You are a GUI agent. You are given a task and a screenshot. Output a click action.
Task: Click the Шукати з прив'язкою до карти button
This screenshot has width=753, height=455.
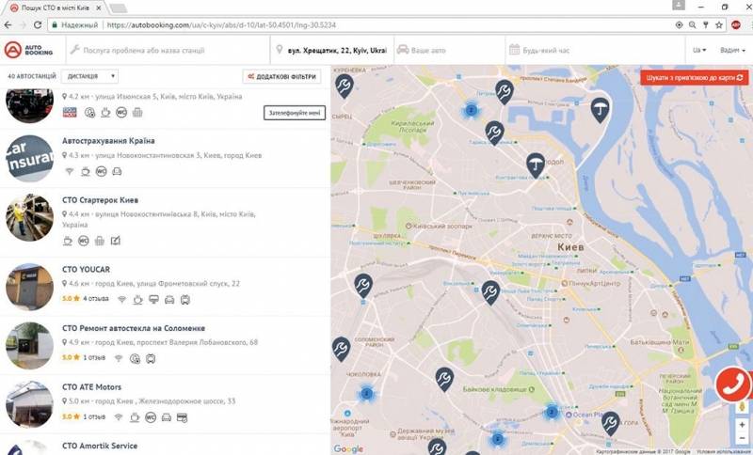coord(695,77)
